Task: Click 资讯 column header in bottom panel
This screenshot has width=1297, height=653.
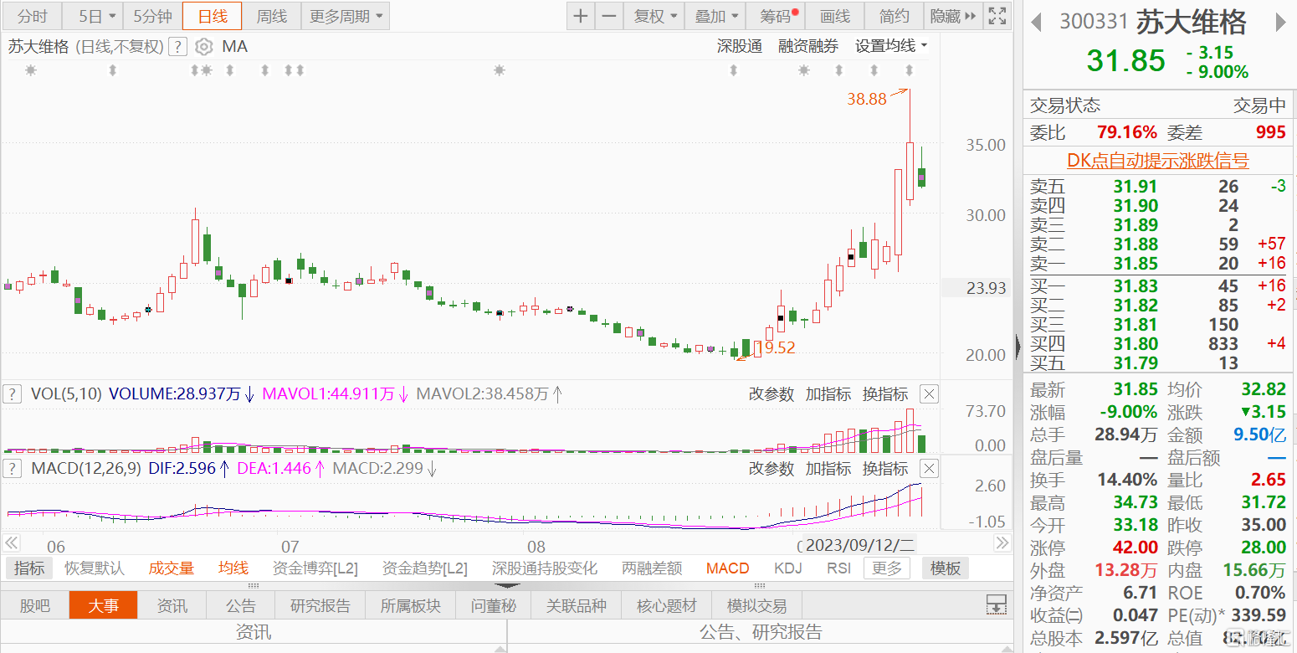Action: 253,632
